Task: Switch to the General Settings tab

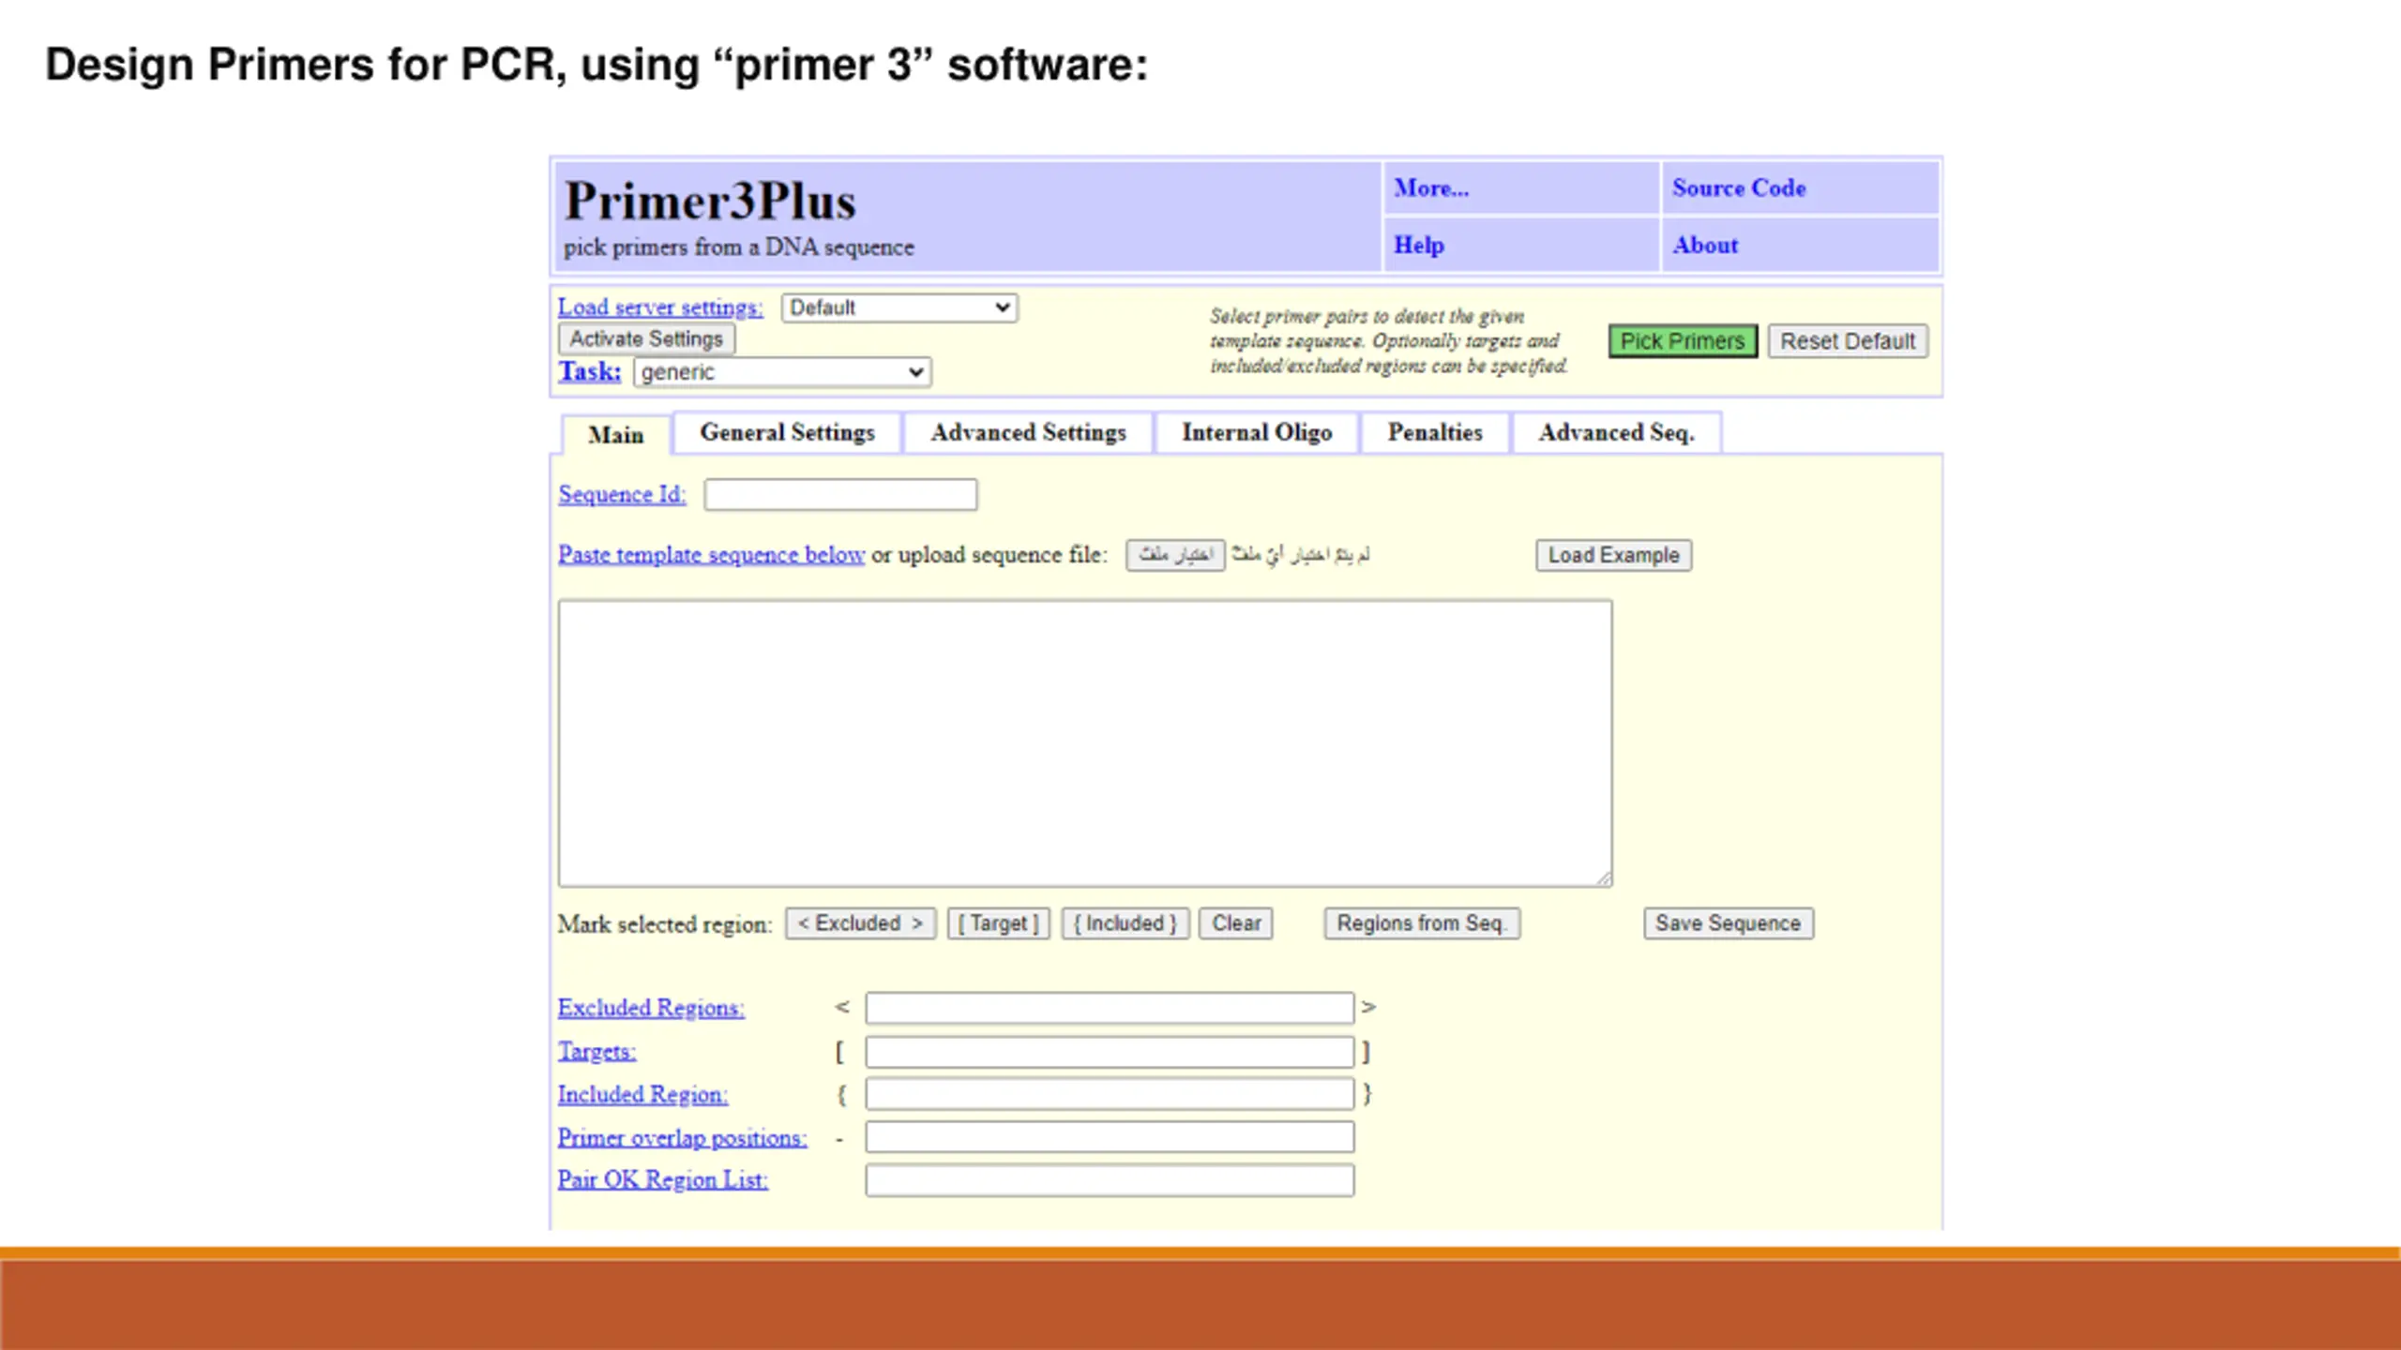Action: [x=787, y=433]
